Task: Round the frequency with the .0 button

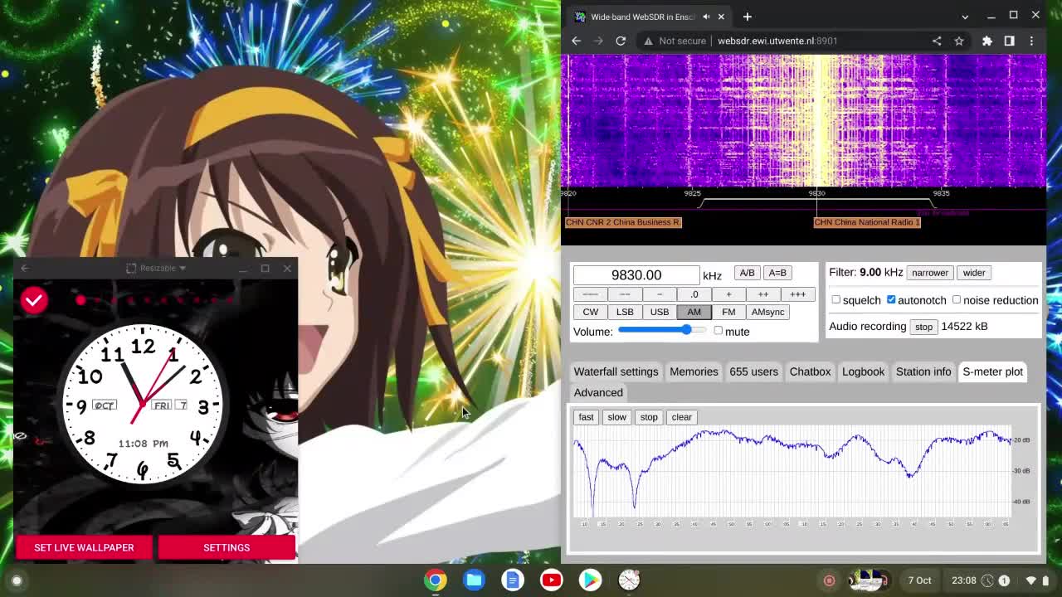Action: click(694, 294)
